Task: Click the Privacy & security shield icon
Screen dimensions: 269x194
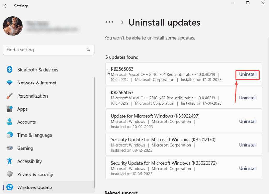Action: point(10,174)
